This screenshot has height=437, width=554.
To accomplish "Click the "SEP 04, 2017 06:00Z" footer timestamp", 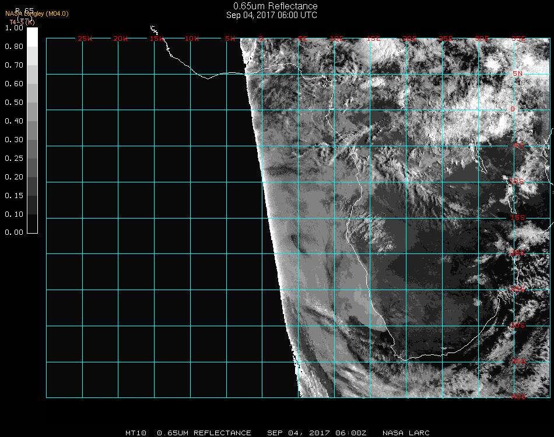I will (317, 433).
